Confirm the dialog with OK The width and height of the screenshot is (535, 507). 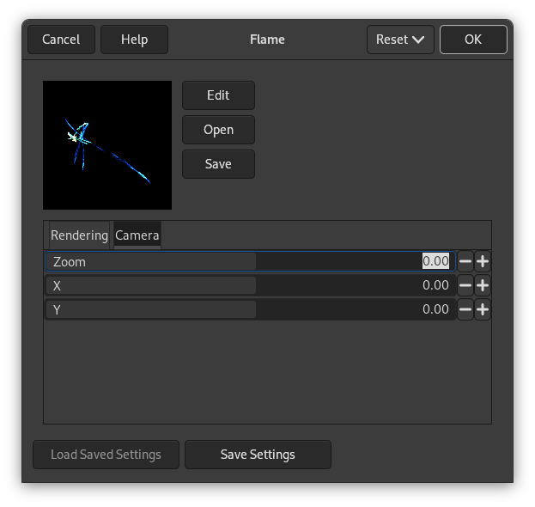point(473,40)
